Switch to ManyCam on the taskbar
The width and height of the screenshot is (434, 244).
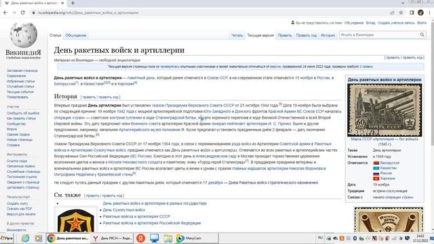tap(197, 238)
